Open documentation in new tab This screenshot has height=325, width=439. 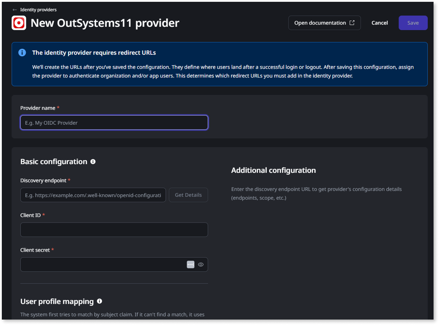(x=324, y=23)
